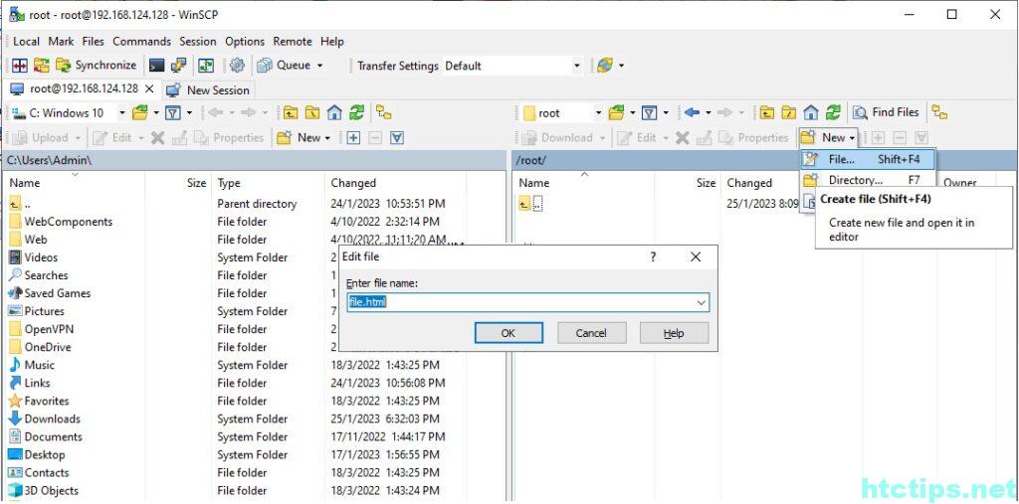The width and height of the screenshot is (1019, 504).
Task: Go to remote home directory icon
Action: [811, 113]
